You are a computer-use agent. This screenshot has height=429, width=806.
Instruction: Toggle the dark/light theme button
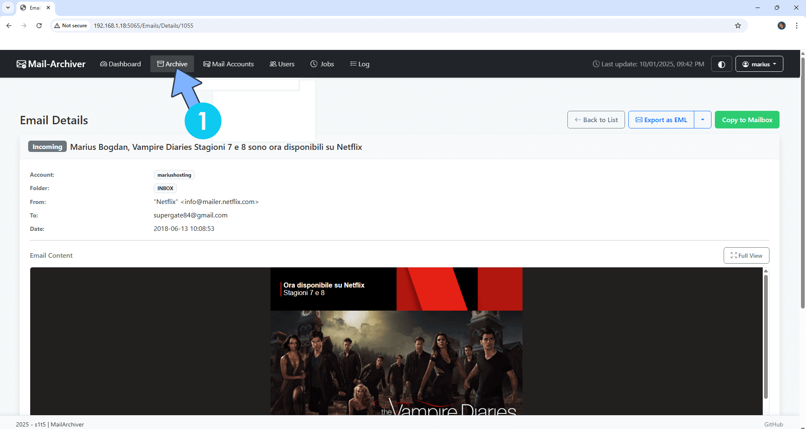click(721, 64)
